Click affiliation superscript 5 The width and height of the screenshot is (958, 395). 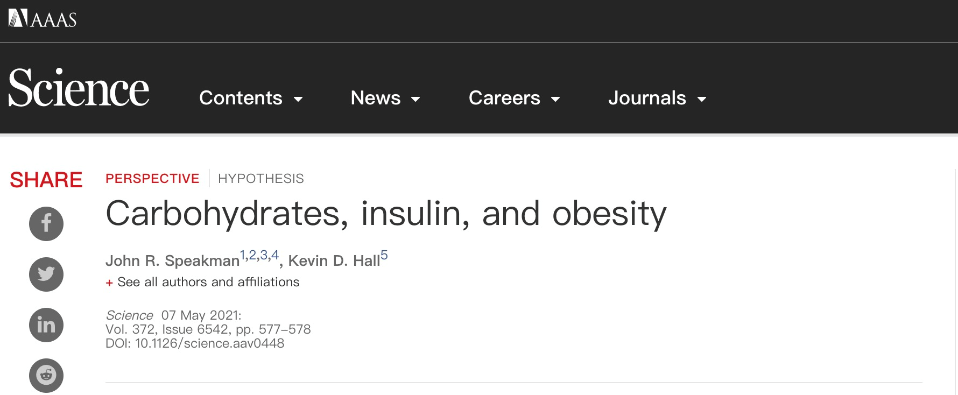click(x=384, y=255)
